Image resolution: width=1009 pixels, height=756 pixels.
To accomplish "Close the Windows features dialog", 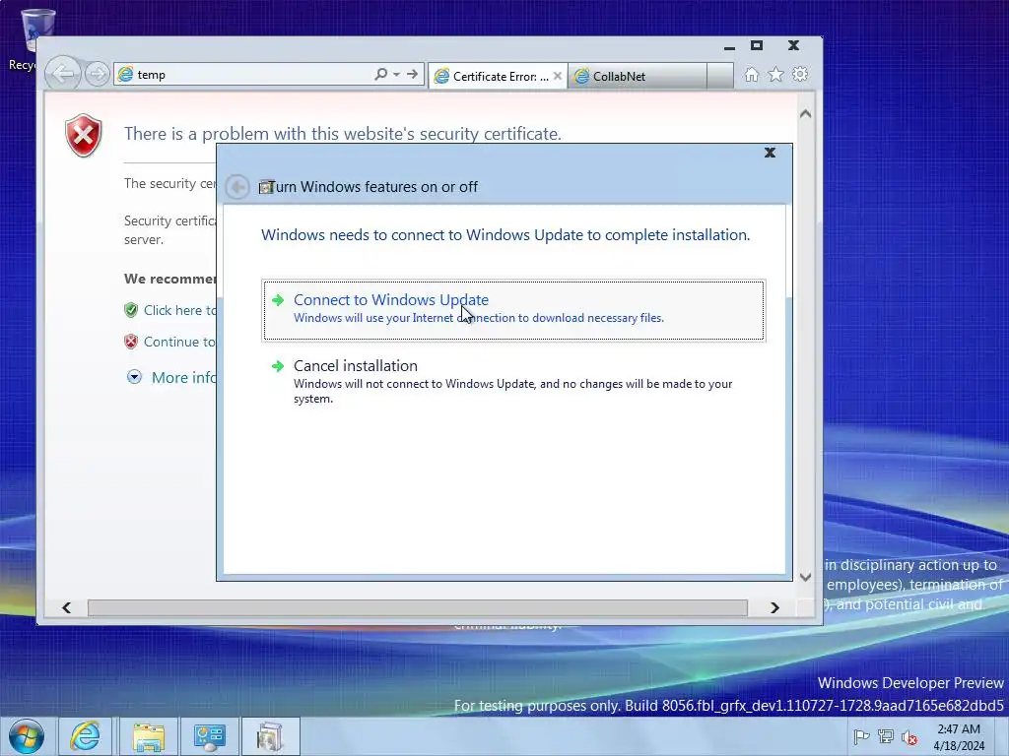I will (x=770, y=153).
